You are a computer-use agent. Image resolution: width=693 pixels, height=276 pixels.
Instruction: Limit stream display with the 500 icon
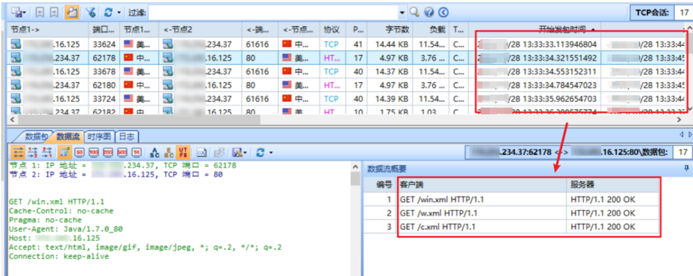click(x=123, y=152)
